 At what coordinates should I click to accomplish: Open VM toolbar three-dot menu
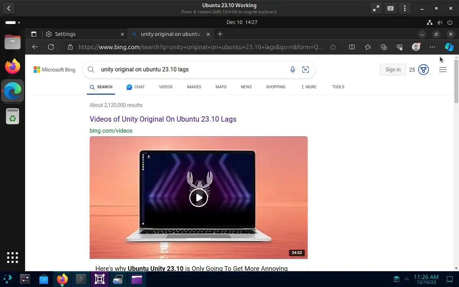click(405, 8)
